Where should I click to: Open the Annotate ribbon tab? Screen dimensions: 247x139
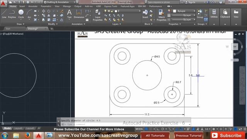pos(33,6)
